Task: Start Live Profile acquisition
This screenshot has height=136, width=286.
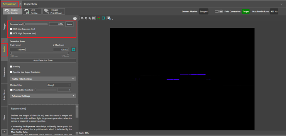Action: pyautogui.click(x=32, y=11)
